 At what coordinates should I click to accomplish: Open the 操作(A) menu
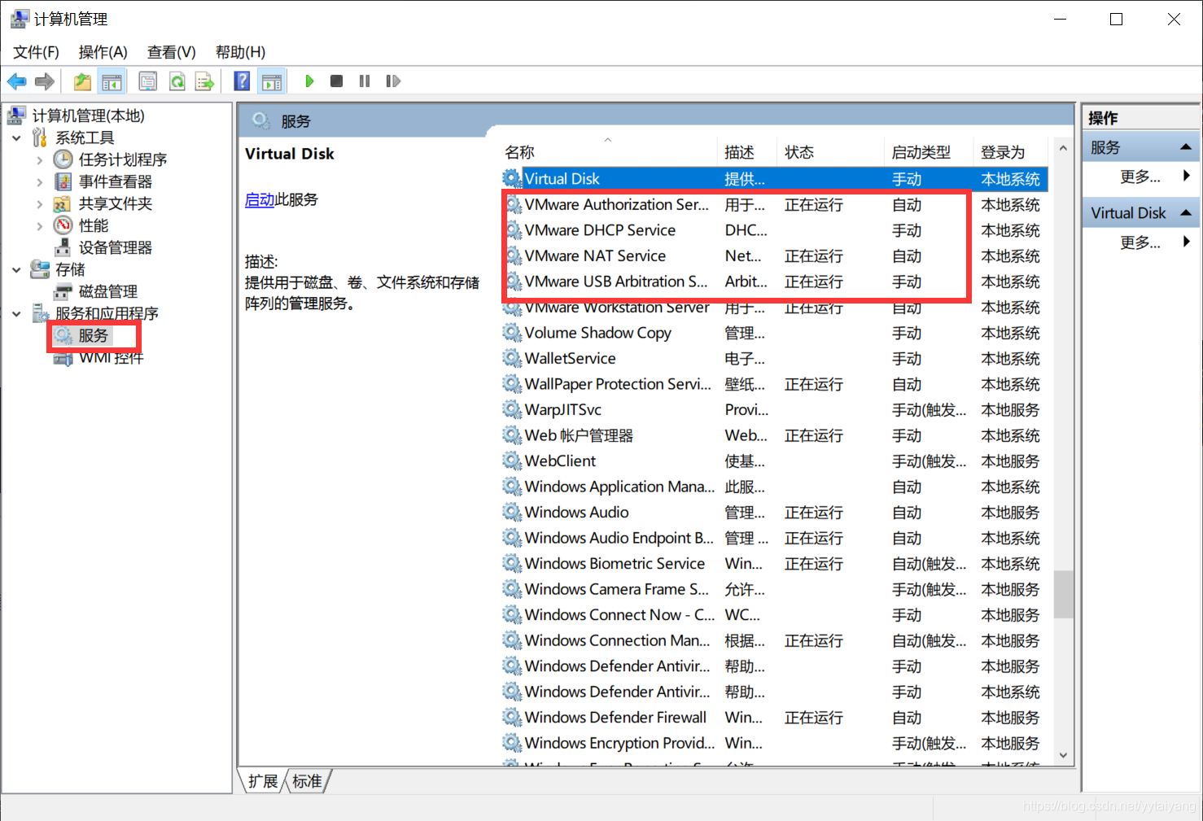point(103,52)
